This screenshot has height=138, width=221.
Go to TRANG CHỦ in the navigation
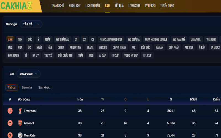pos(58,6)
